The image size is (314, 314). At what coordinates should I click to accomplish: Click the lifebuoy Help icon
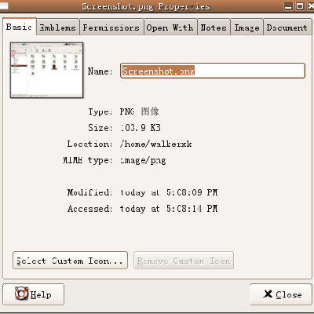point(21,294)
